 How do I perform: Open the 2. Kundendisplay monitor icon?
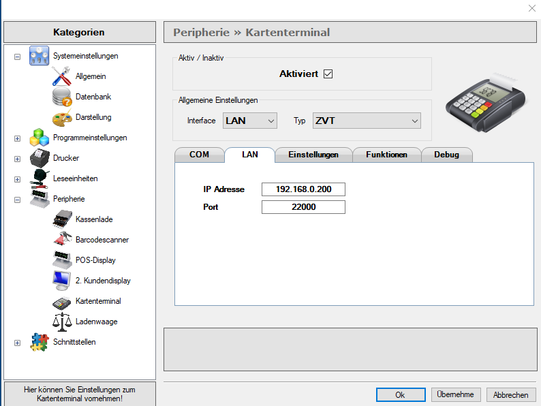coord(61,281)
